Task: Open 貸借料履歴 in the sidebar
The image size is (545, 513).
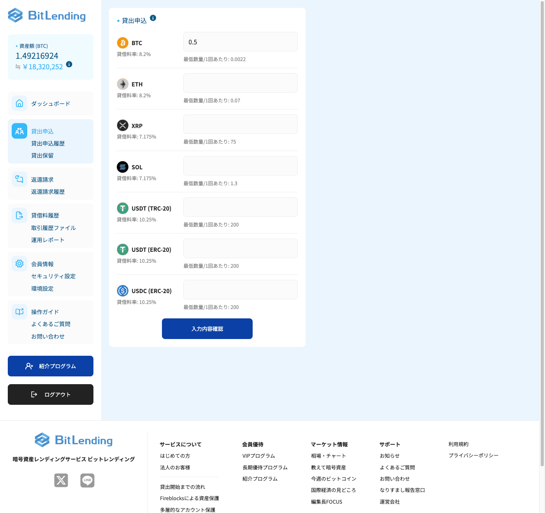Action: (x=45, y=216)
